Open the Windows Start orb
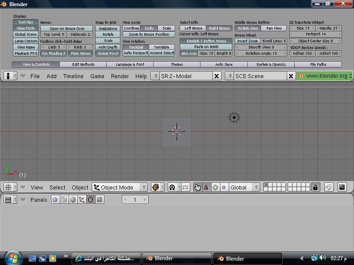The height and width of the screenshot is (265, 354). point(13,257)
